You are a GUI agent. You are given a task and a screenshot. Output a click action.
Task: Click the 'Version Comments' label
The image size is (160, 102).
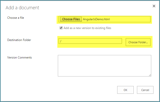[x=20, y=57]
